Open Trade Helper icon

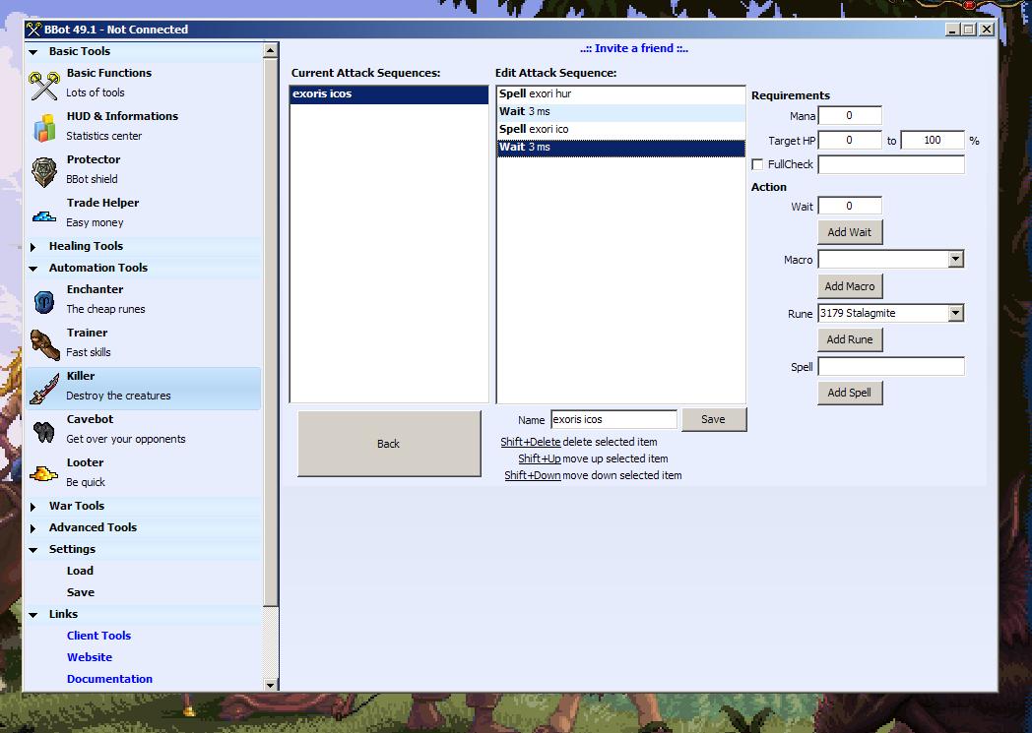44,214
